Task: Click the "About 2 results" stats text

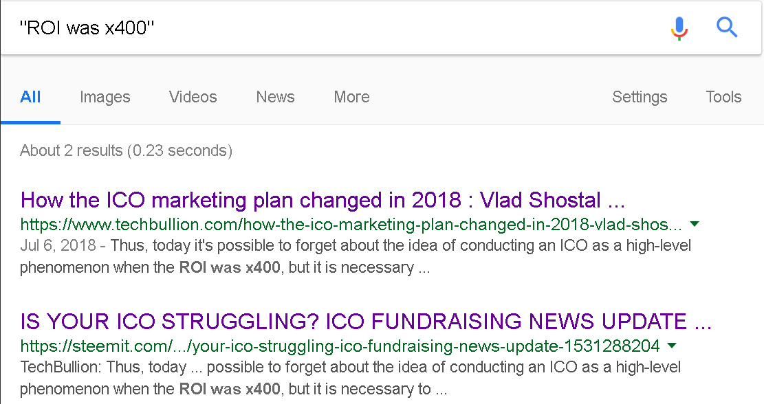Action: [127, 151]
